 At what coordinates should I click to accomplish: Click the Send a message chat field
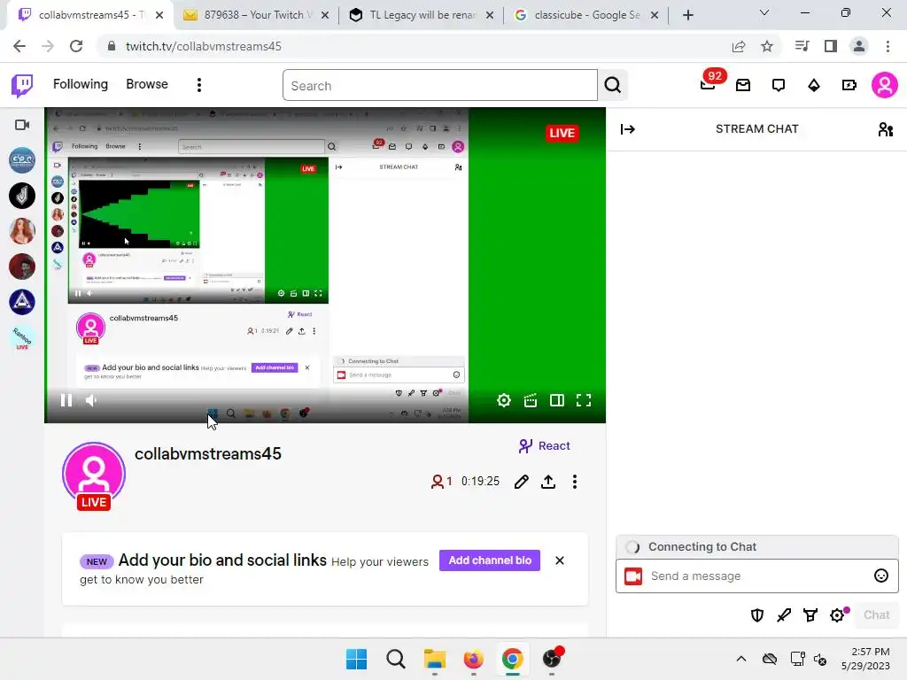click(757, 576)
